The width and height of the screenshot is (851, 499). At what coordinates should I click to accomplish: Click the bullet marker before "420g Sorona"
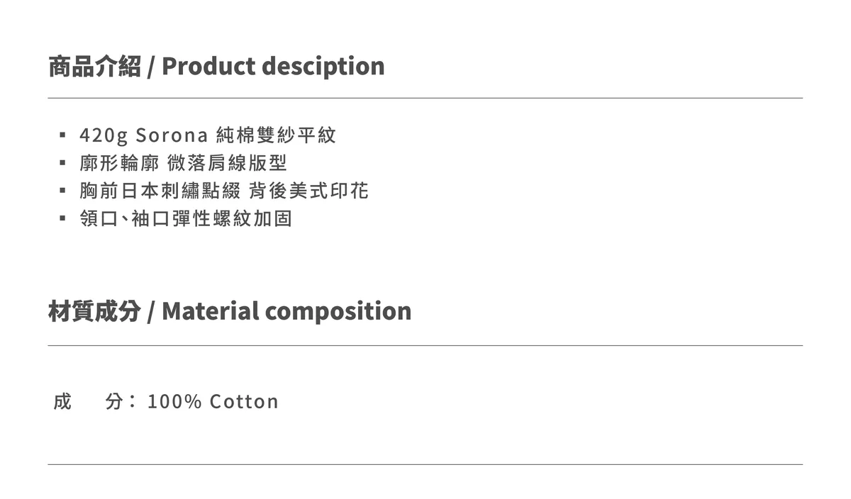point(63,134)
